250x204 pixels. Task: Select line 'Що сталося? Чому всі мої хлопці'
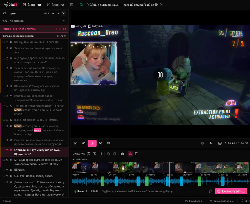pos(34,88)
